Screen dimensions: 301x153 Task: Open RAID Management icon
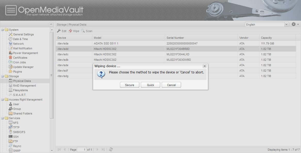(x=11, y=86)
